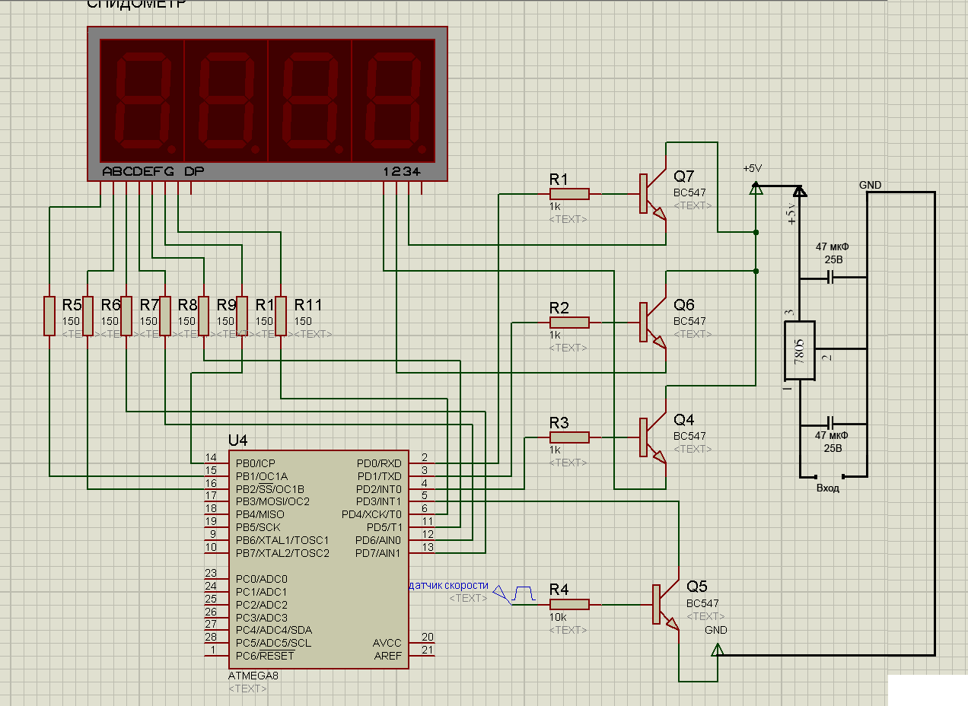Click the last digit of the display
The height and width of the screenshot is (706, 968).
[x=393, y=101]
